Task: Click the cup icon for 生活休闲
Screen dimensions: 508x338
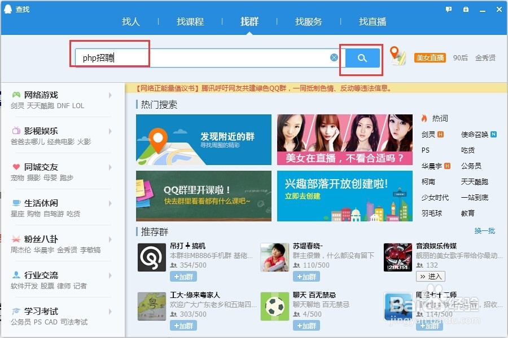Action: coord(16,203)
